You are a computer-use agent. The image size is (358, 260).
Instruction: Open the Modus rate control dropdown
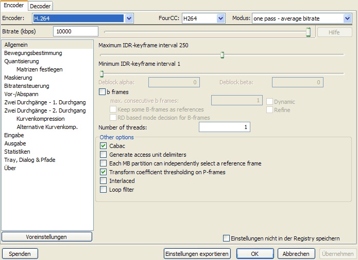tap(347, 18)
